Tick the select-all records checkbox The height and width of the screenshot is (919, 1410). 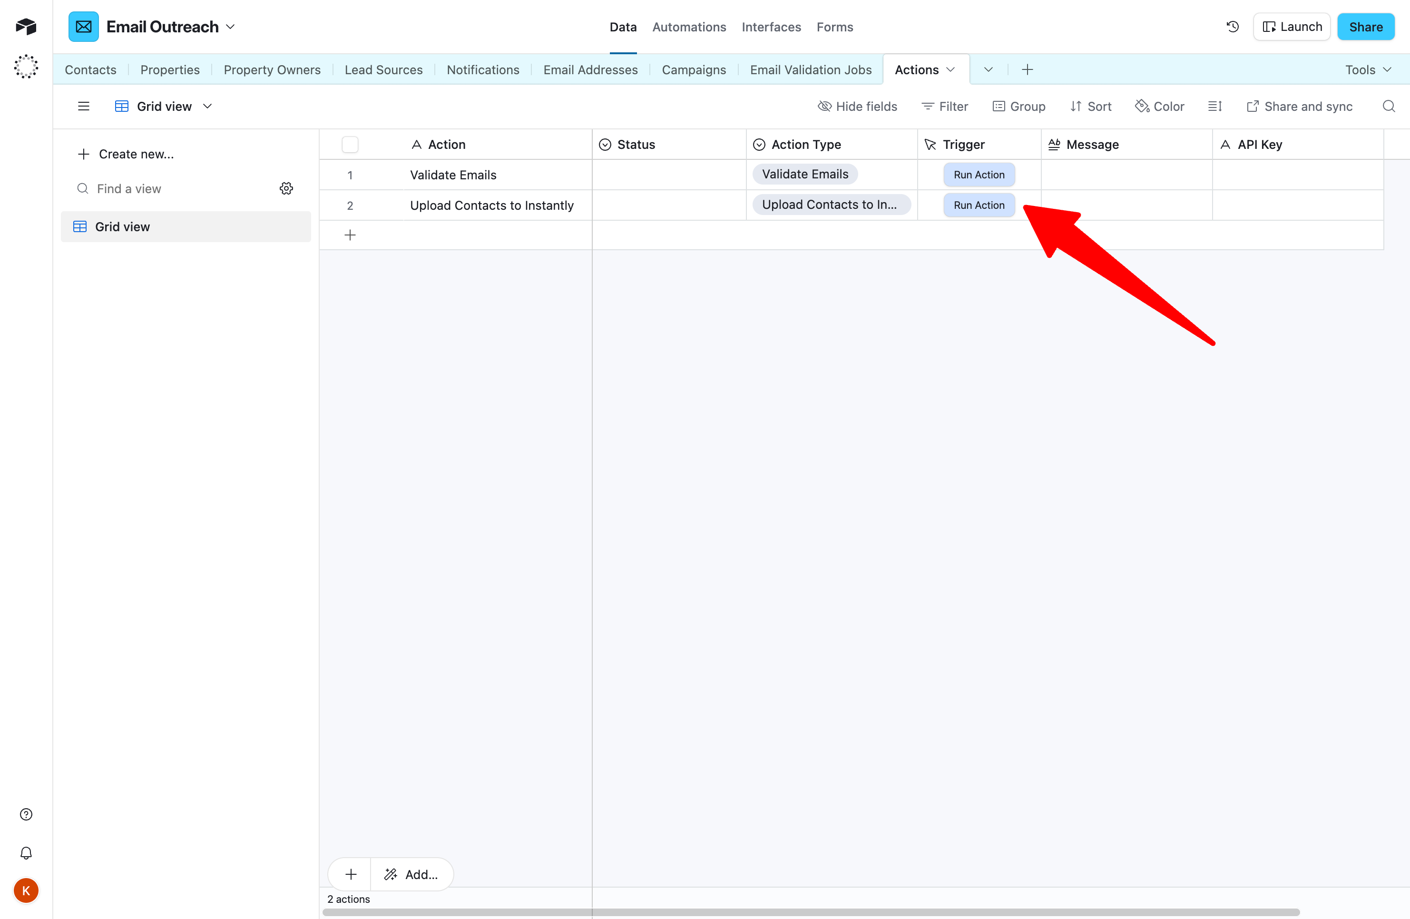coord(350,144)
